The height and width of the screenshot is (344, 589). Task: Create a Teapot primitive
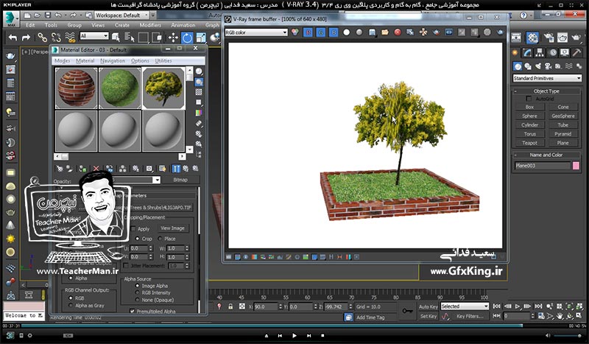click(x=529, y=143)
